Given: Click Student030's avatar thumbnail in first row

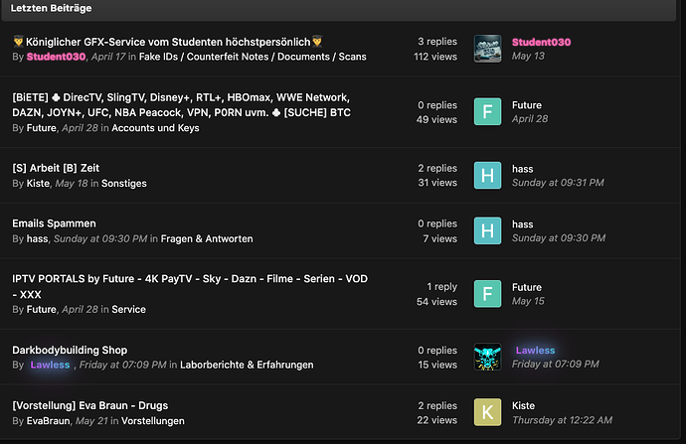Looking at the screenshot, I should click(487, 50).
